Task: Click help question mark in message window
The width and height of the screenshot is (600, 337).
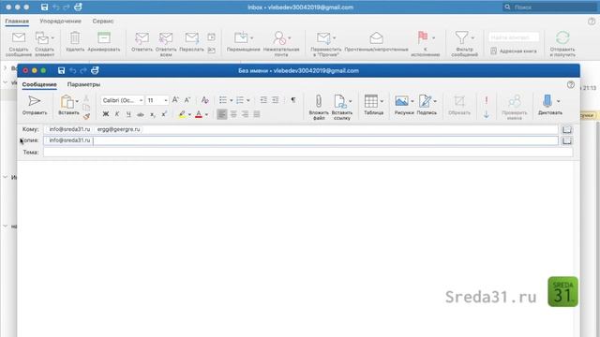Action: click(571, 85)
